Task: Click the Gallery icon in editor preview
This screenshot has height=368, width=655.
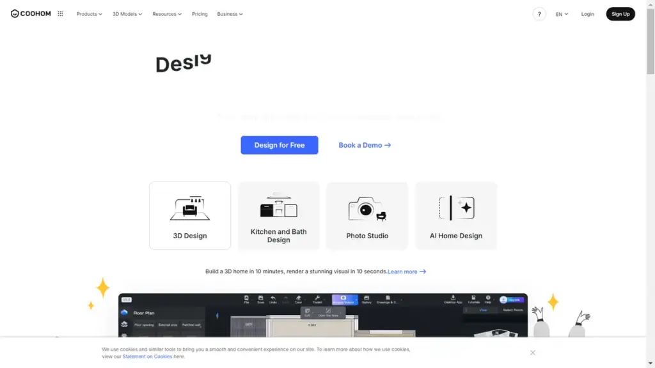Action: [x=367, y=300]
